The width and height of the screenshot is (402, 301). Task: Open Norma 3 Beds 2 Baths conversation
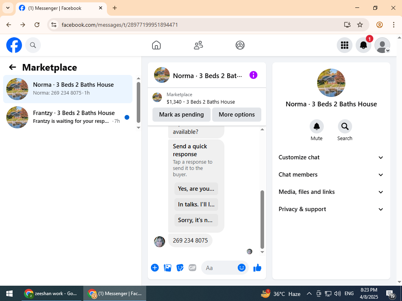click(x=68, y=89)
